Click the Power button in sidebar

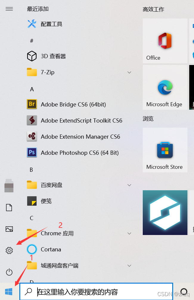pos(9,272)
